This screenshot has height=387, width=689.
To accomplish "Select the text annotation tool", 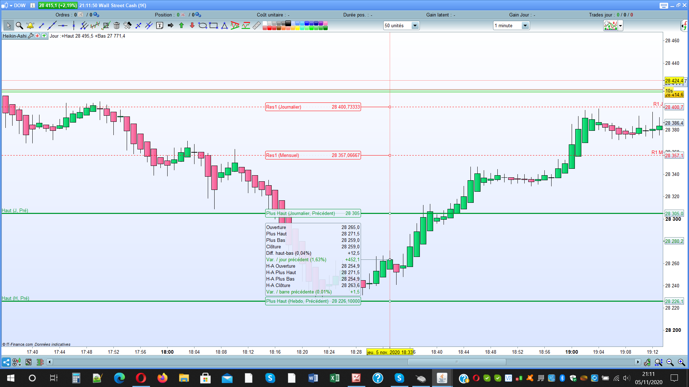I will (160, 25).
